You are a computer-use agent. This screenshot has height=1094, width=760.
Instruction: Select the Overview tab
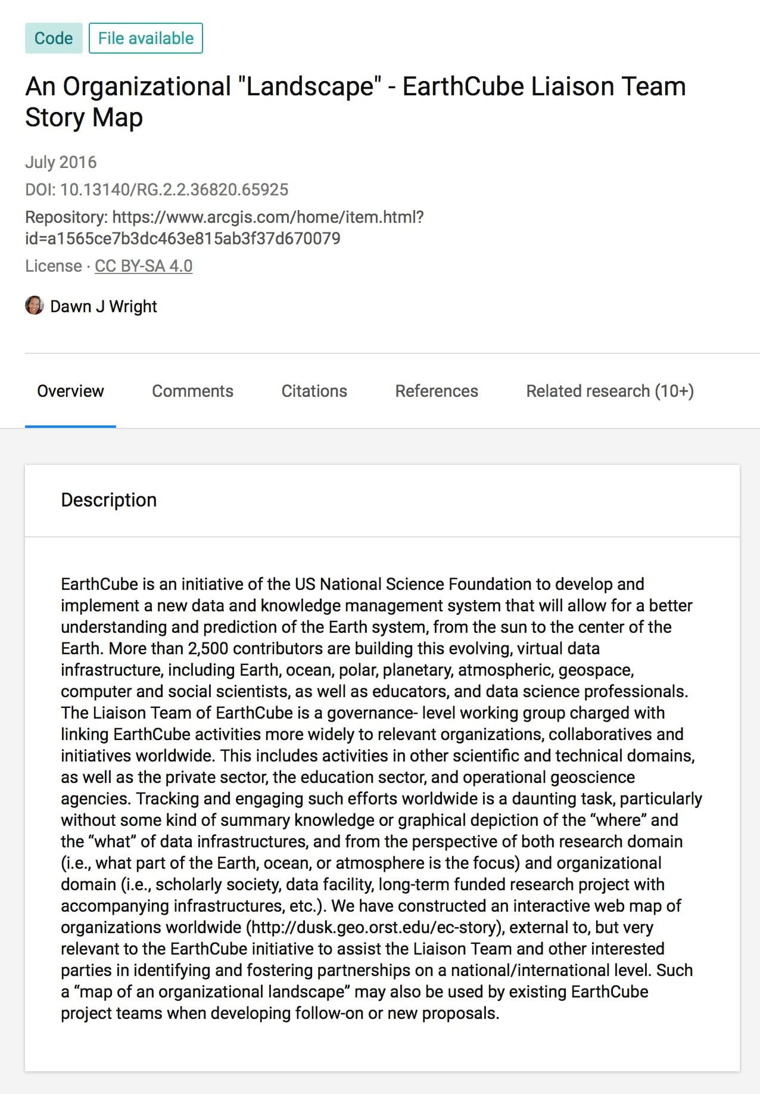coord(70,391)
